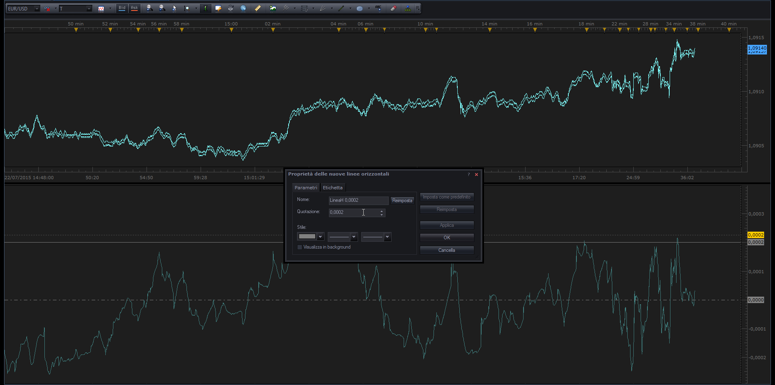Screen dimensions: 775x385
Task: Select the ellipse drawing tool
Action: [x=360, y=8]
